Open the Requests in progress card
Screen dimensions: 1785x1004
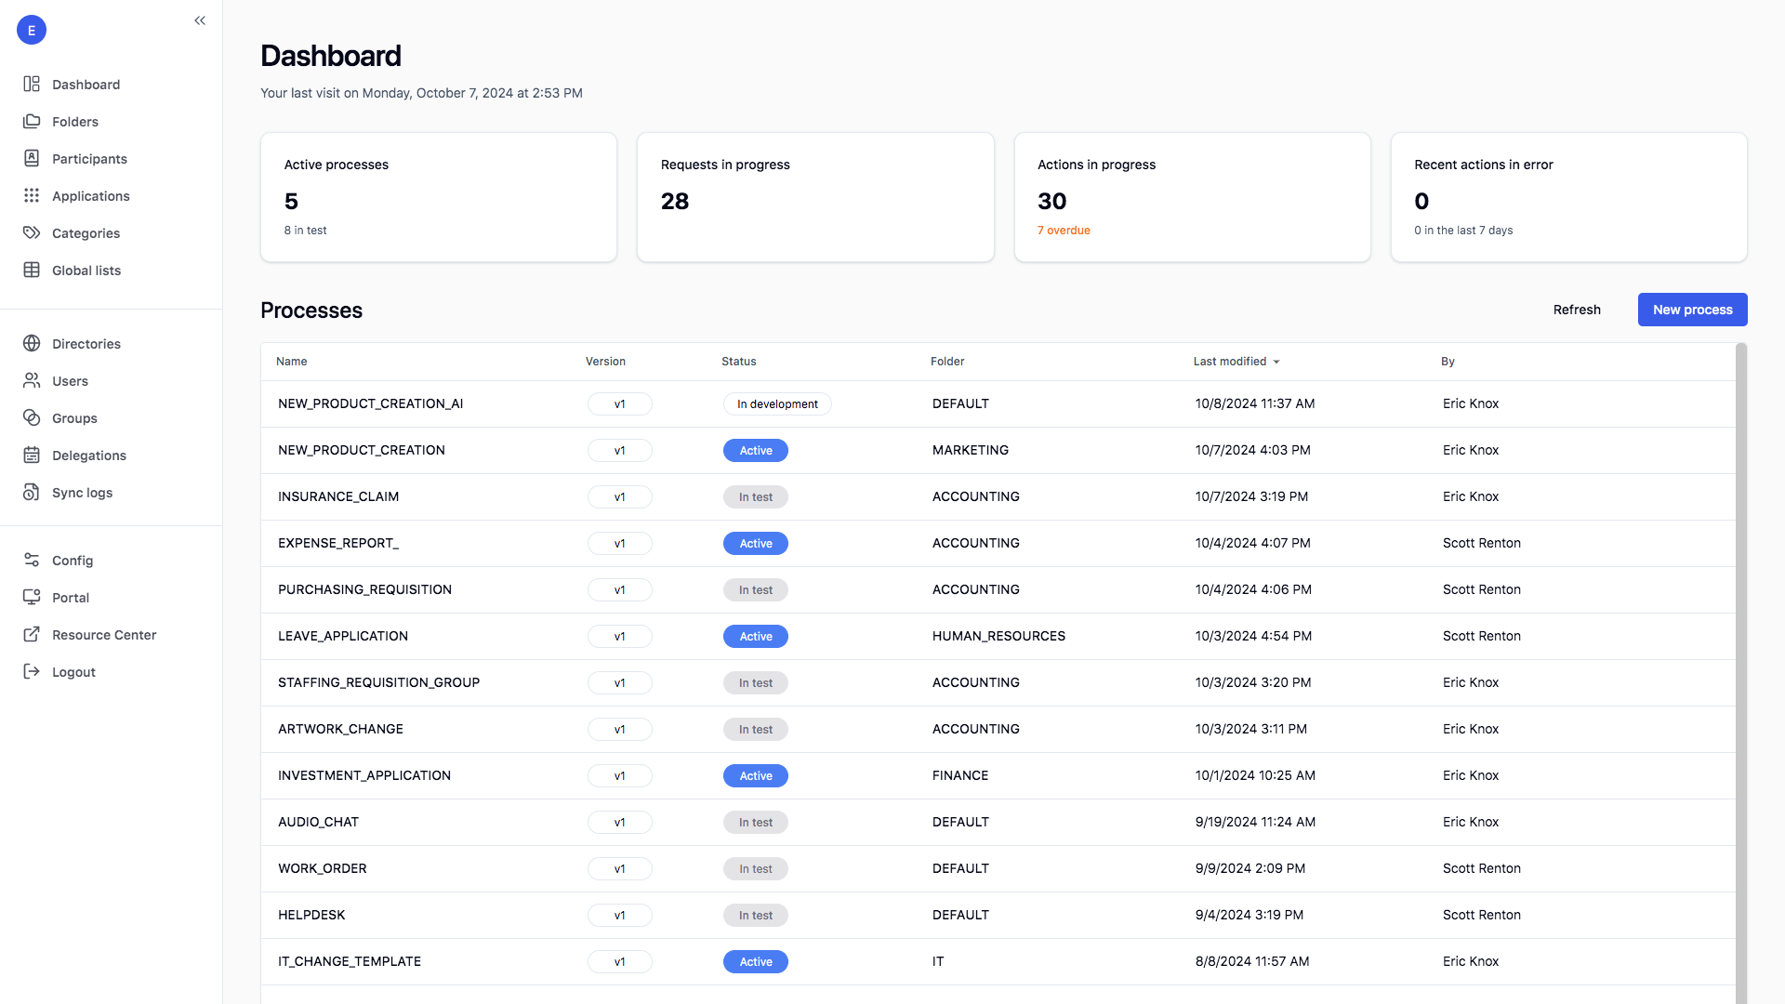(x=815, y=197)
